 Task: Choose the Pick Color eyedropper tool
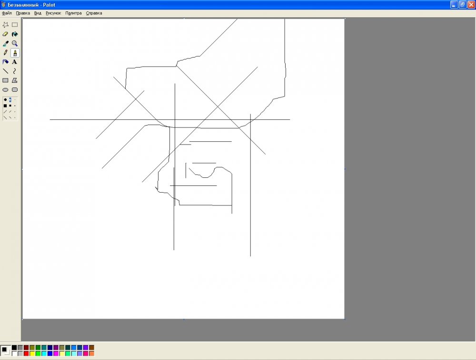click(x=6, y=43)
